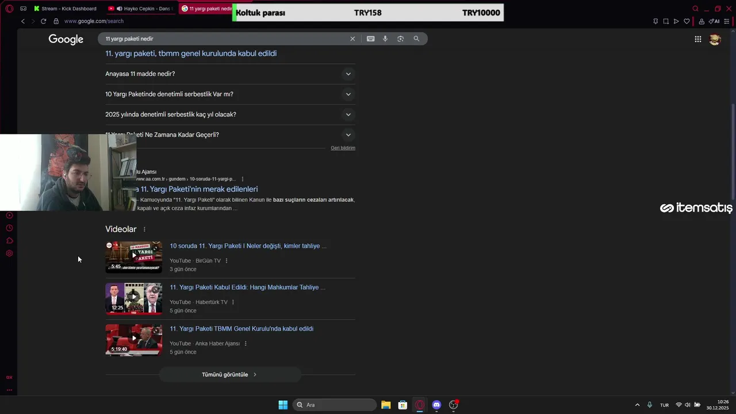This screenshot has height=414, width=736.
Task: Open three-dot menu beside Anka Haber Ajansı
Action: coord(246,344)
